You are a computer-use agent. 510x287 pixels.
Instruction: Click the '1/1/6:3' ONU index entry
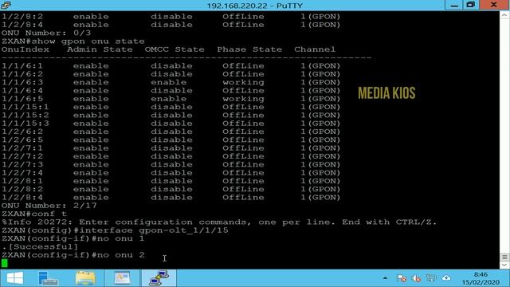[22, 82]
